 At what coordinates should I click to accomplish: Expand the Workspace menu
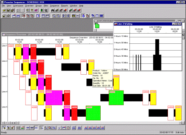[x=18, y=6]
